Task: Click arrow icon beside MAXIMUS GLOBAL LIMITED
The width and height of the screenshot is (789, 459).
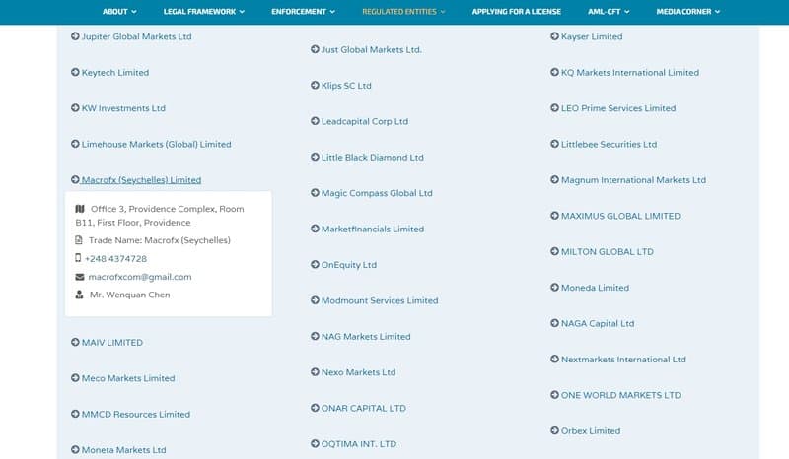Action: (x=554, y=215)
